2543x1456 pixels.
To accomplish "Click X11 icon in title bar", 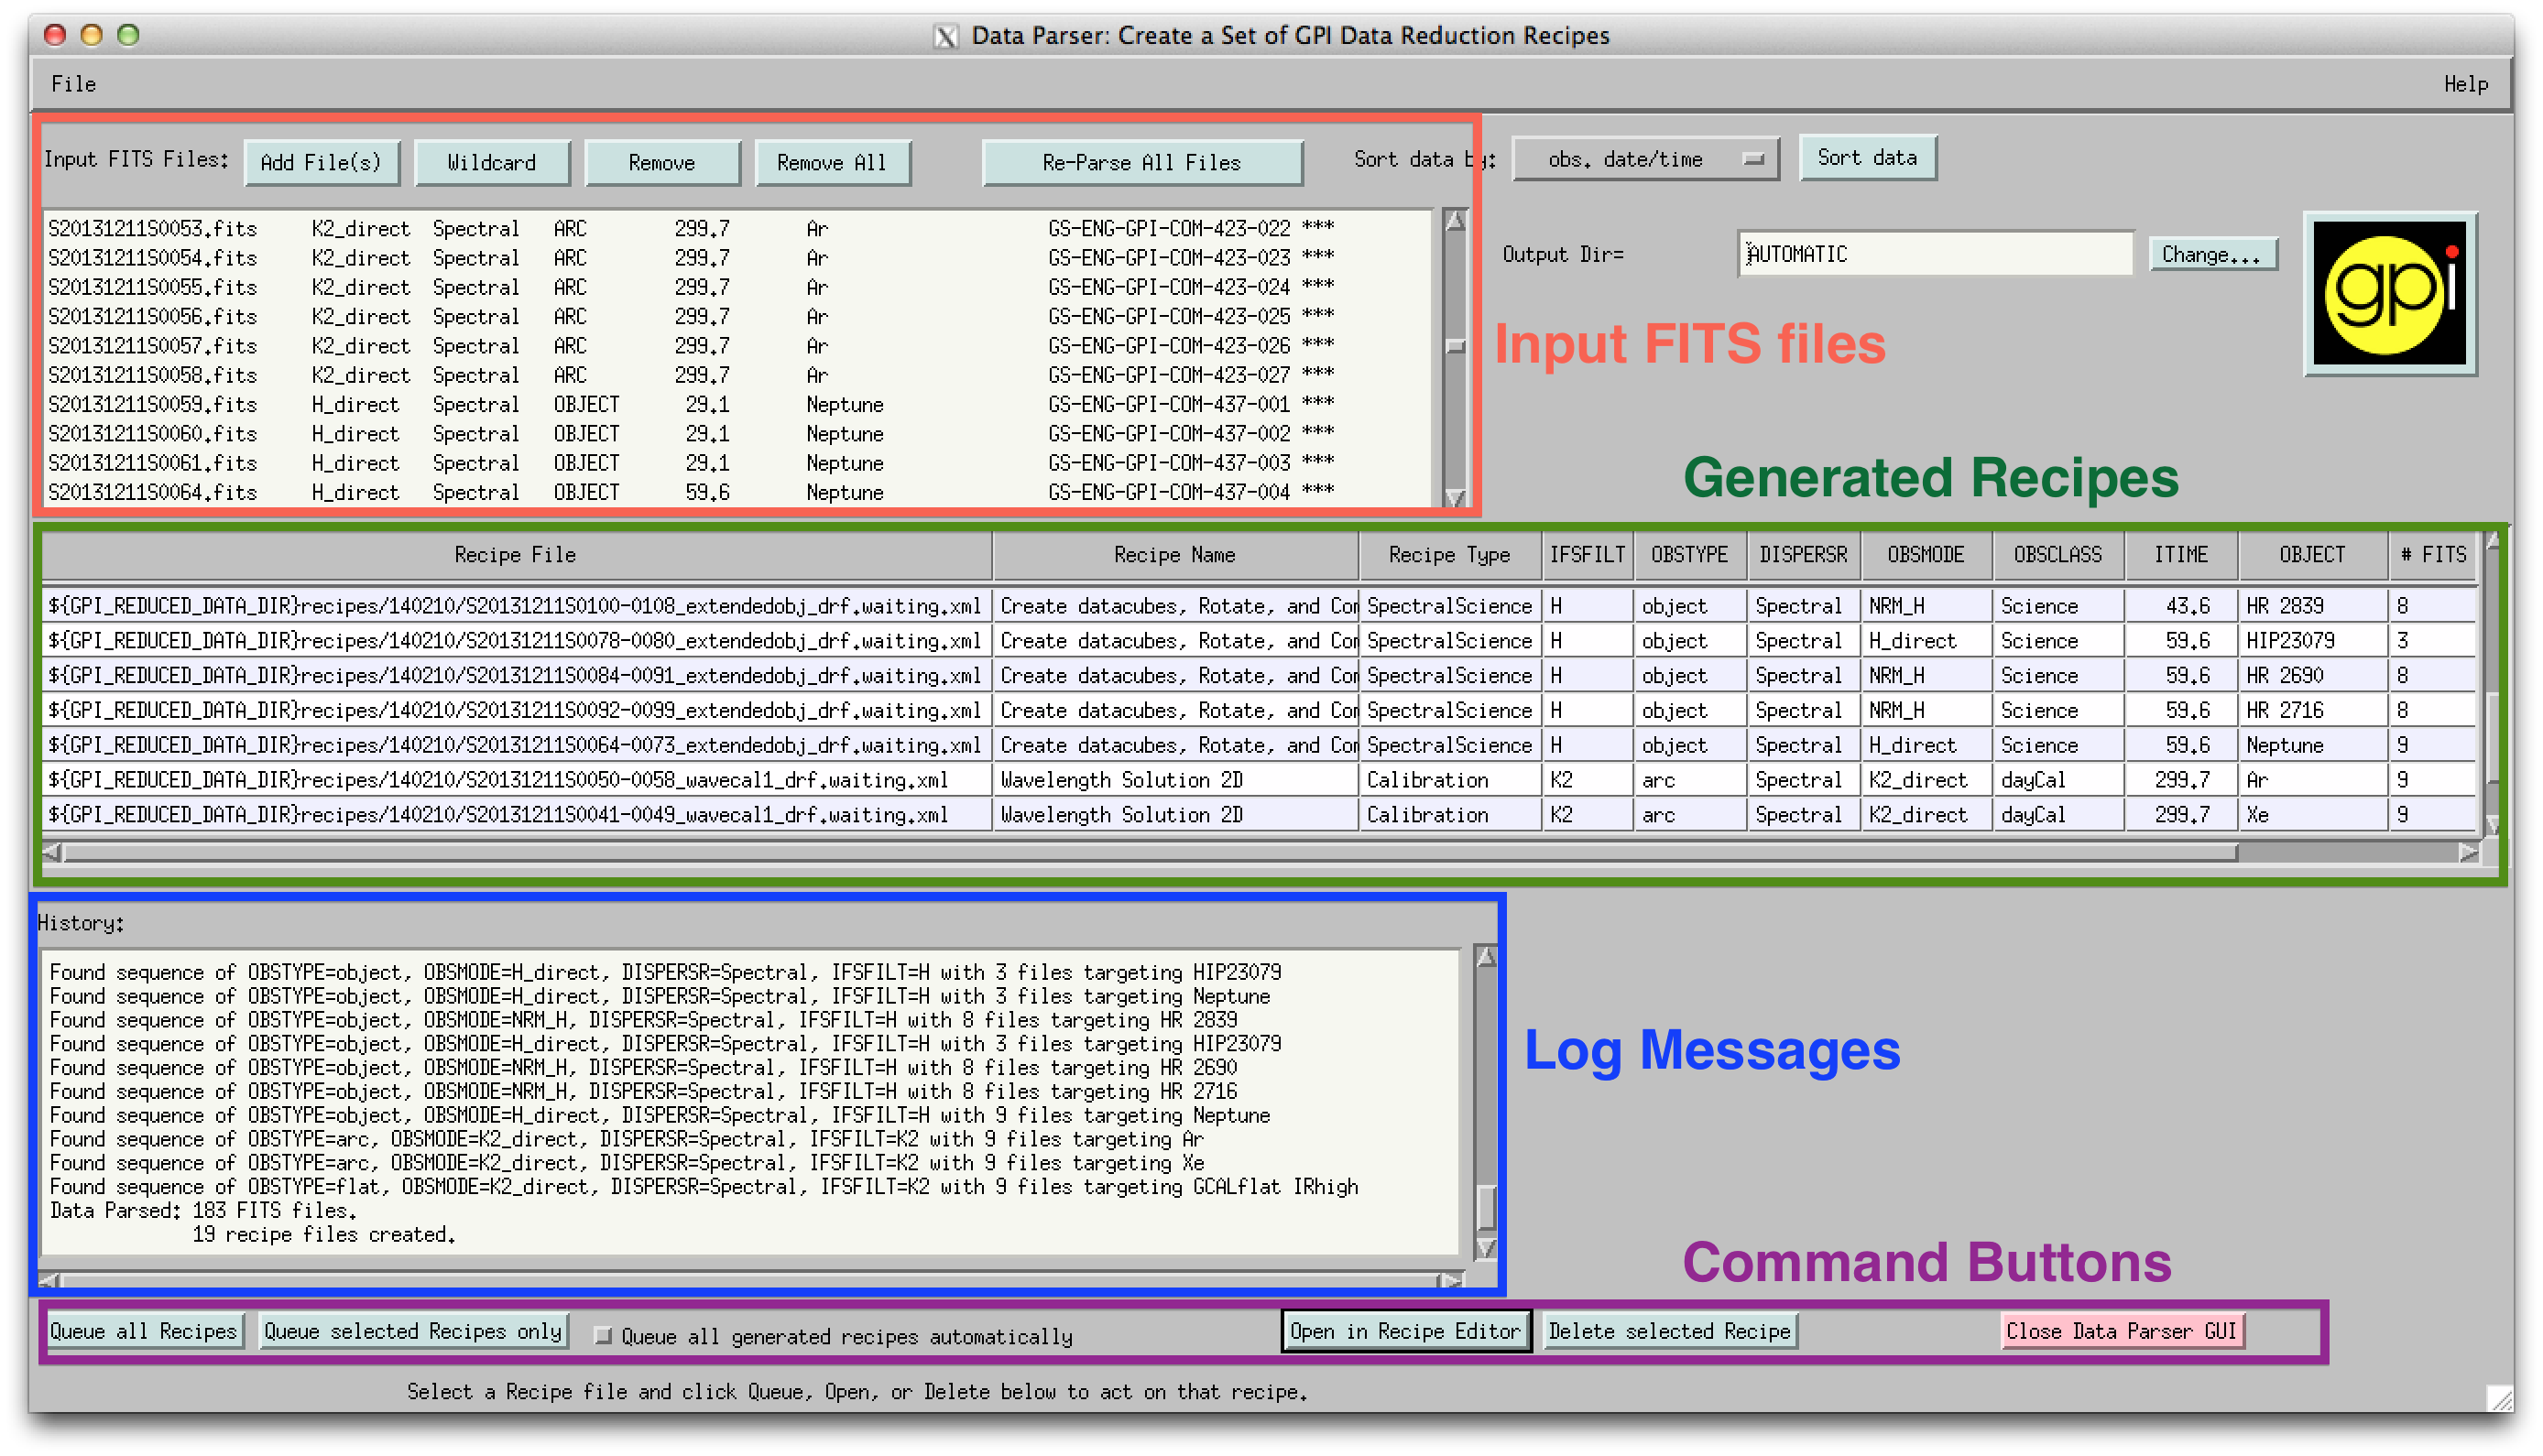I will (944, 36).
